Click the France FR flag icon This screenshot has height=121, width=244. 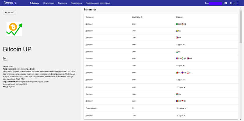pos(177,58)
